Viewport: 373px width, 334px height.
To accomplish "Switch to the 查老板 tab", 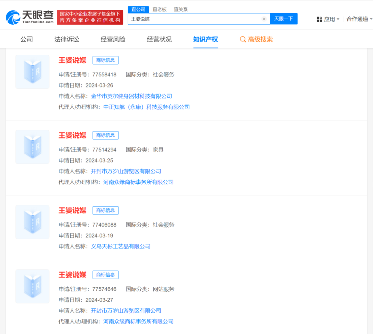I will point(159,9).
